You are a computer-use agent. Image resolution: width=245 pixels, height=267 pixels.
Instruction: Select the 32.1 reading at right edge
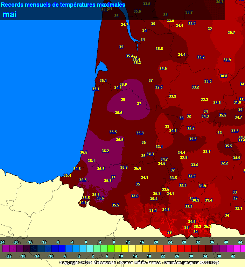[238, 208]
